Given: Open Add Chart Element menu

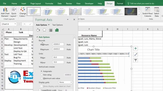Looking at the screenshot, I should point(5,12).
